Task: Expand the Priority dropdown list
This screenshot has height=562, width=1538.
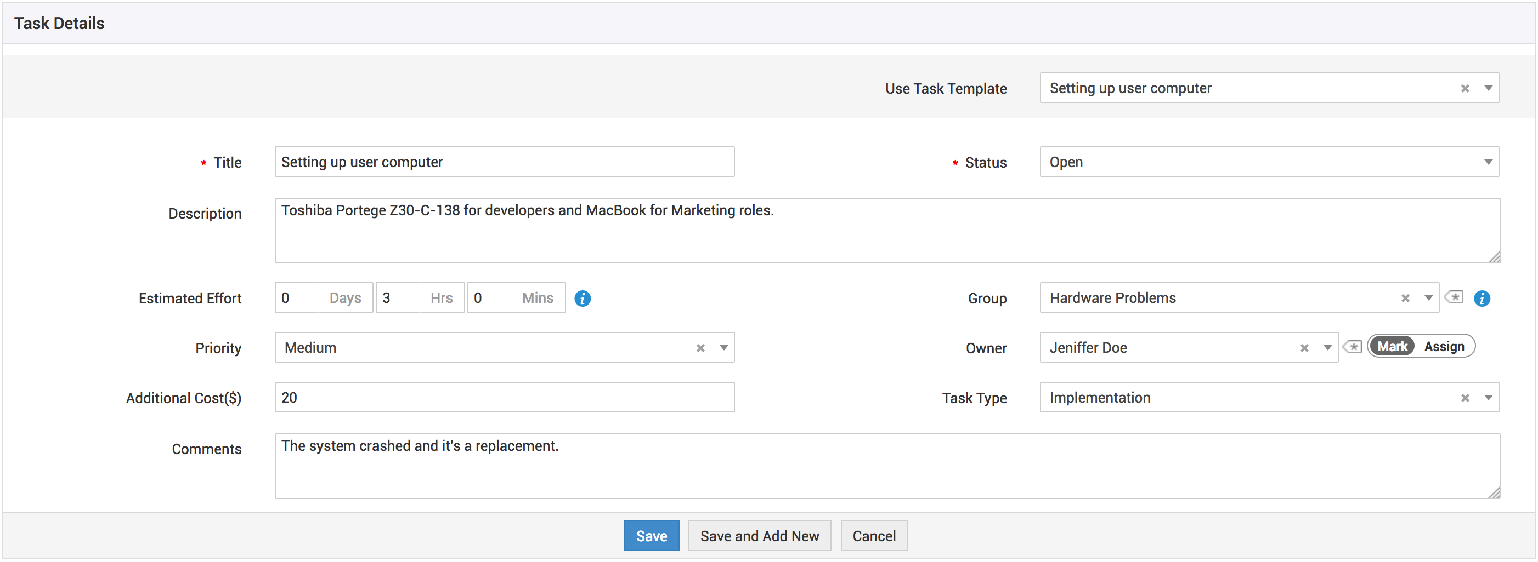Action: [723, 348]
